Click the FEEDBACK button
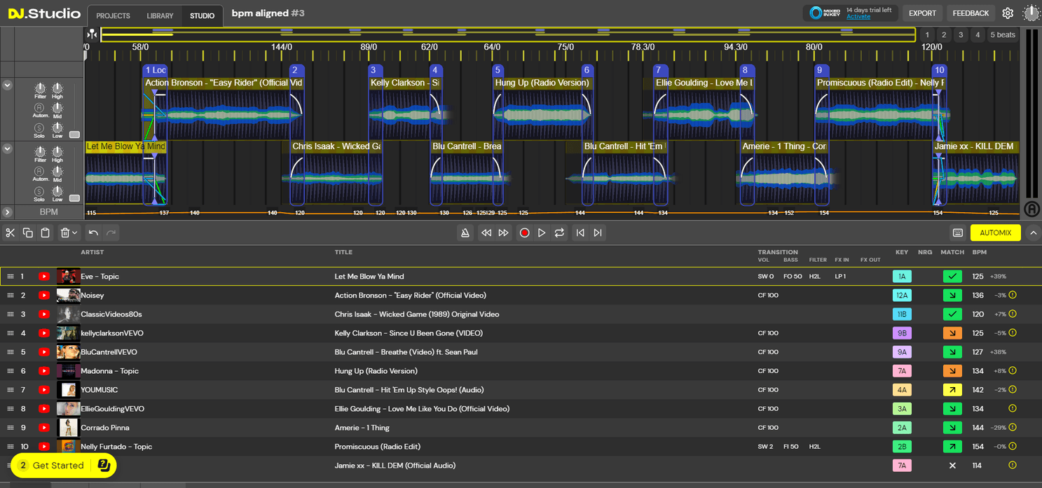 (x=971, y=13)
